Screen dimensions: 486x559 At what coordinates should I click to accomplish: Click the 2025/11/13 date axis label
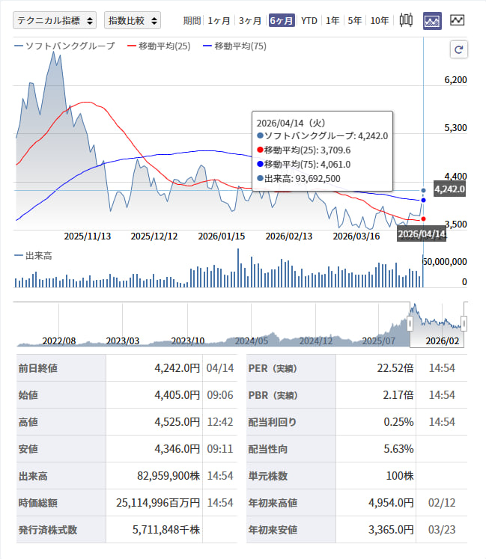coord(88,236)
